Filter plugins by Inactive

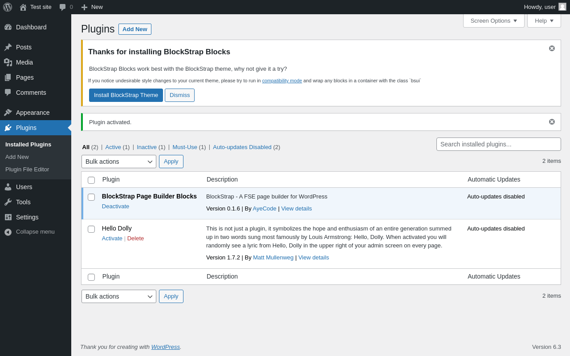tap(147, 147)
